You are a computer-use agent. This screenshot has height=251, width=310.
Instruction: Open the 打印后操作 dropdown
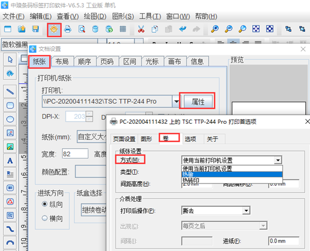[246, 211]
